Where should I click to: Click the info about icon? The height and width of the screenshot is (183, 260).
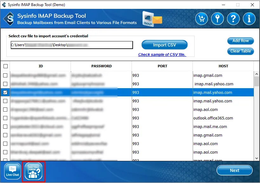pyautogui.click(x=249, y=19)
